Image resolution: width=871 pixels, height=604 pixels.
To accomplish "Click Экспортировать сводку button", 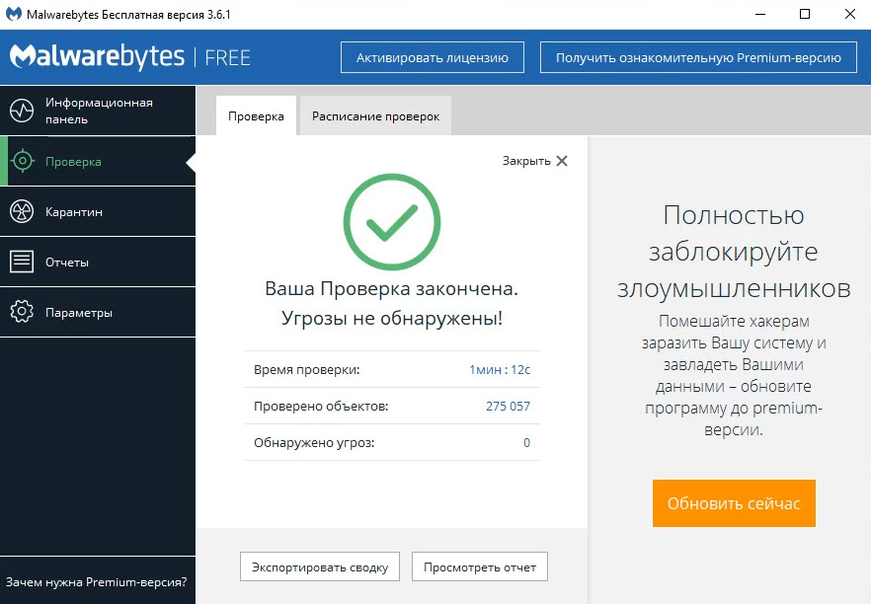I will [x=320, y=566].
